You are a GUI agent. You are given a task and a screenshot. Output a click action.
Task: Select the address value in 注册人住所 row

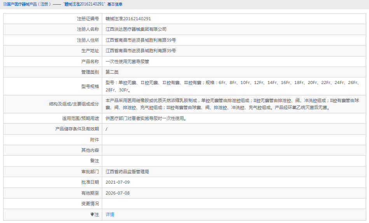pos(141,40)
